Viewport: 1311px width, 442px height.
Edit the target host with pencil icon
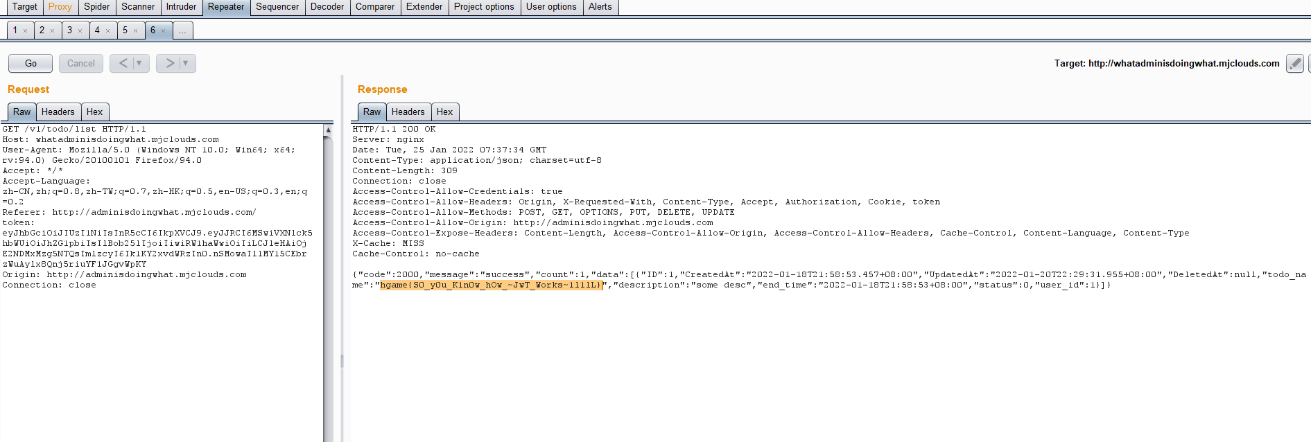(1294, 63)
